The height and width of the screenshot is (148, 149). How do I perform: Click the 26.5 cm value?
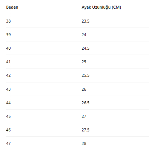click(x=86, y=103)
